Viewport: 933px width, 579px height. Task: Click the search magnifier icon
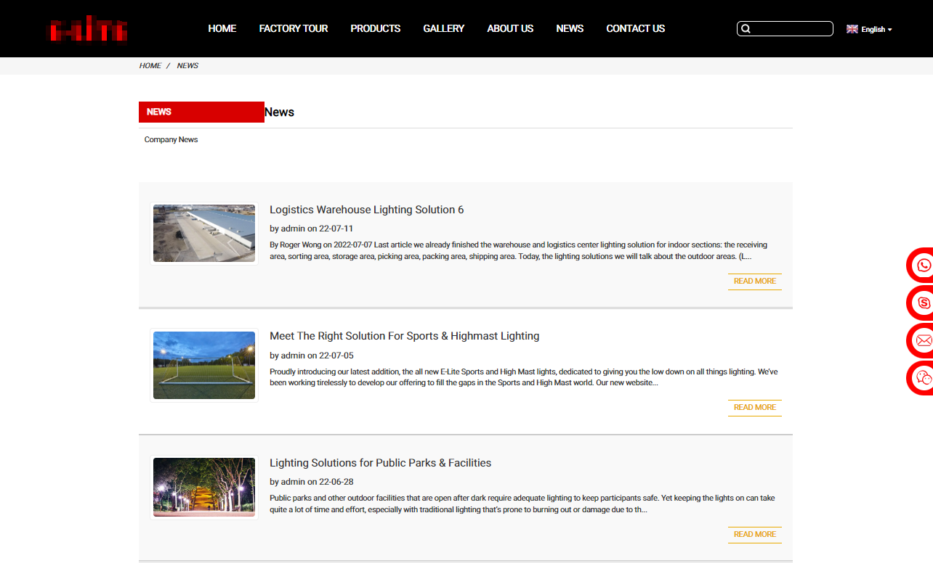746,29
